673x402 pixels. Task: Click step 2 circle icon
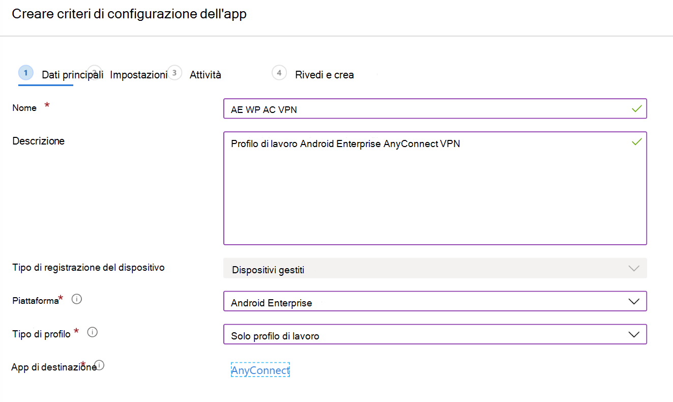click(x=94, y=72)
